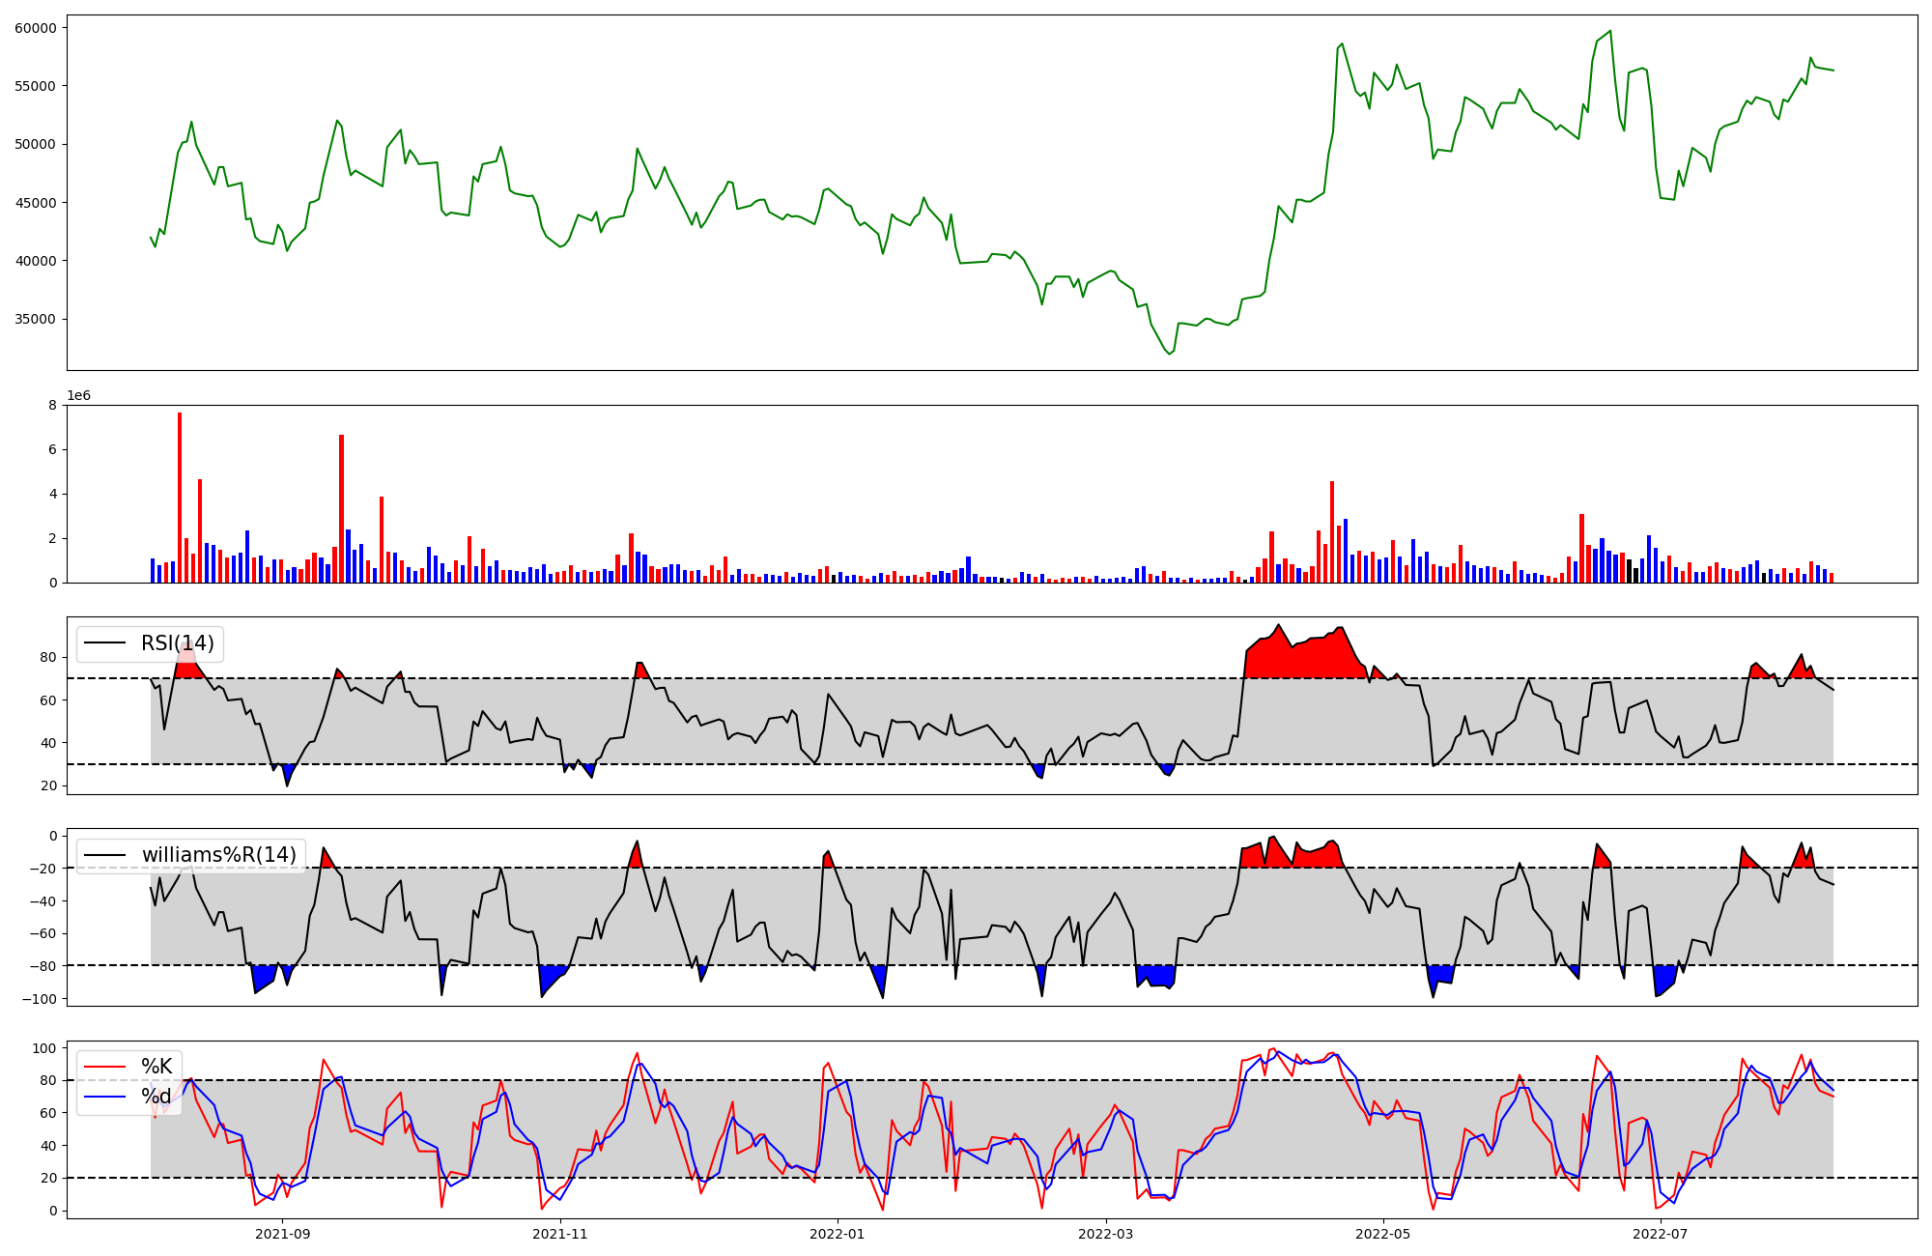This screenshot has height=1256, width=1932.
Task: Click the black RSI(14) legend line swatch
Action: pyautogui.click(x=105, y=643)
